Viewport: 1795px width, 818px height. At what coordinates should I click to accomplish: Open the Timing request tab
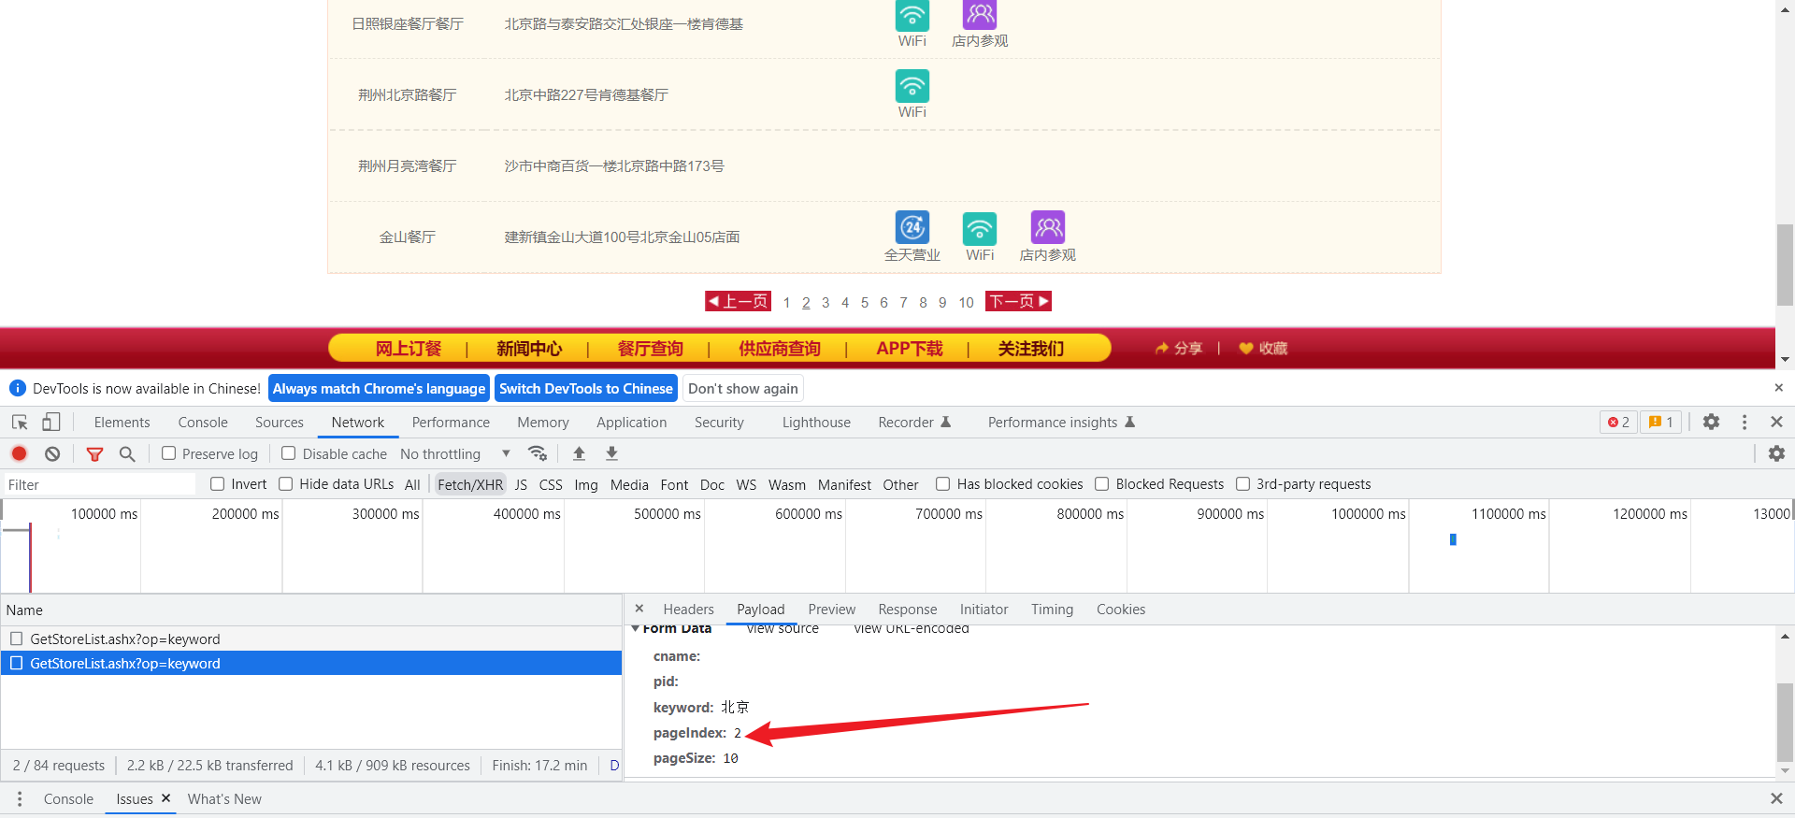(x=1052, y=609)
